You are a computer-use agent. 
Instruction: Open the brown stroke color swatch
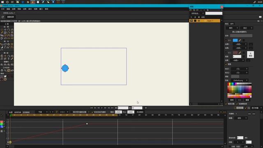click(x=235, y=53)
